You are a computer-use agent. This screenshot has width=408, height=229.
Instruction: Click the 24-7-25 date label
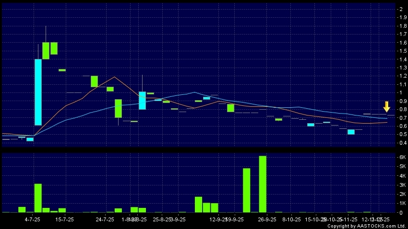click(105, 219)
